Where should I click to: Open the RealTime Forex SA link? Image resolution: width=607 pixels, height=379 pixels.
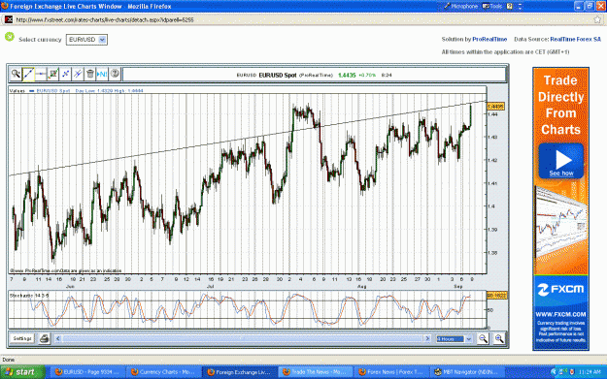point(576,39)
